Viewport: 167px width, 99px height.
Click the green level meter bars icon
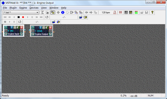click(x=136, y=12)
